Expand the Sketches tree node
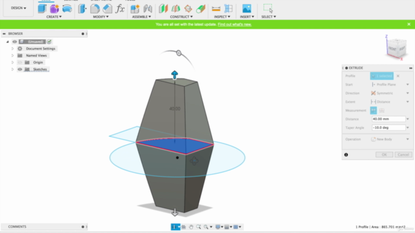This screenshot has height=233, width=415. click(x=12, y=69)
